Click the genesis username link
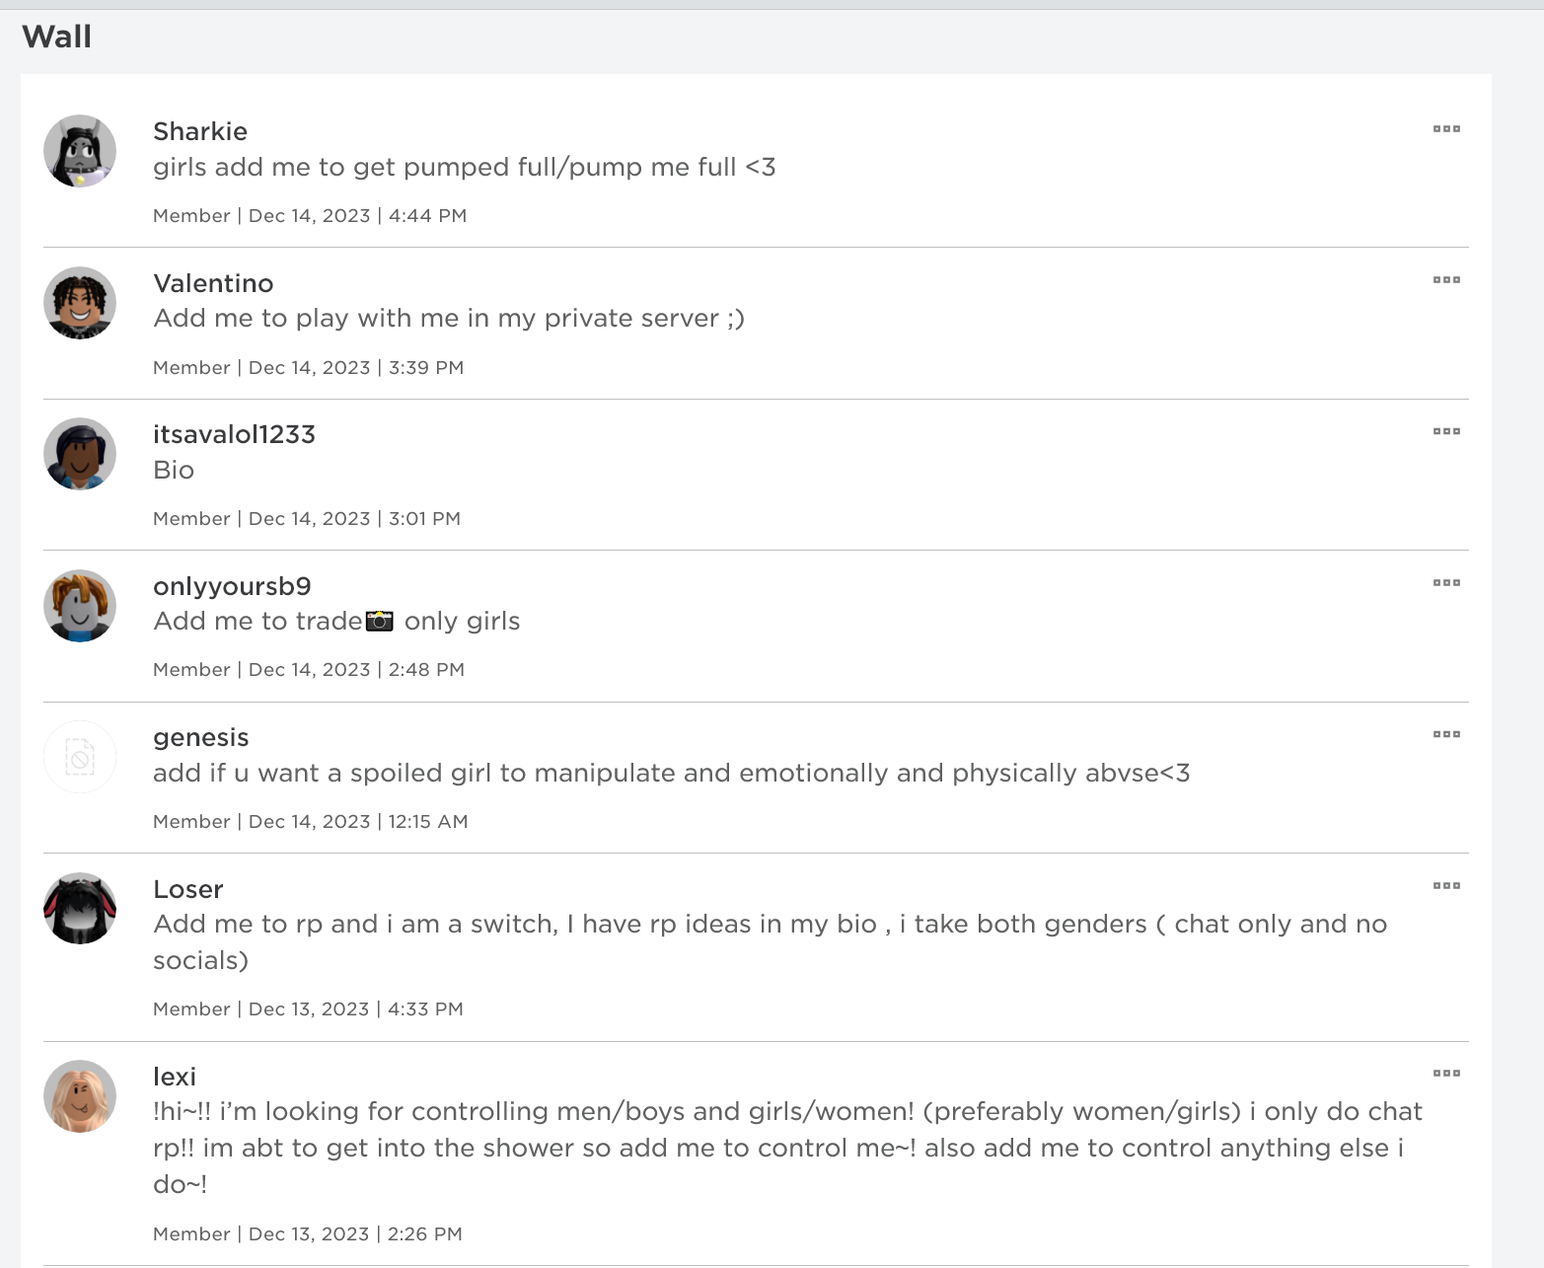Viewport: 1544px width, 1268px height. coord(200,737)
